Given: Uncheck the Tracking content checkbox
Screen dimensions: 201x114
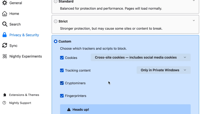Looking at the screenshot, I should (x=62, y=70).
